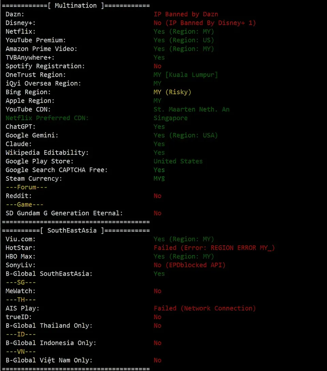This screenshot has height=371, width=327.
Task: Click the 'HotStar:' label
Action: 20,248
